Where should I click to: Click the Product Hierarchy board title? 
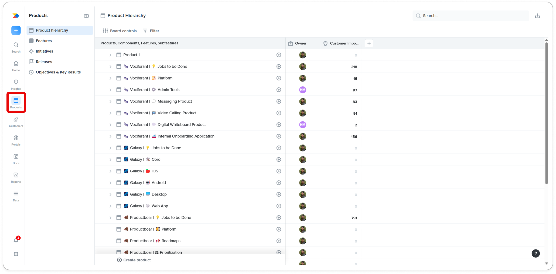point(127,16)
